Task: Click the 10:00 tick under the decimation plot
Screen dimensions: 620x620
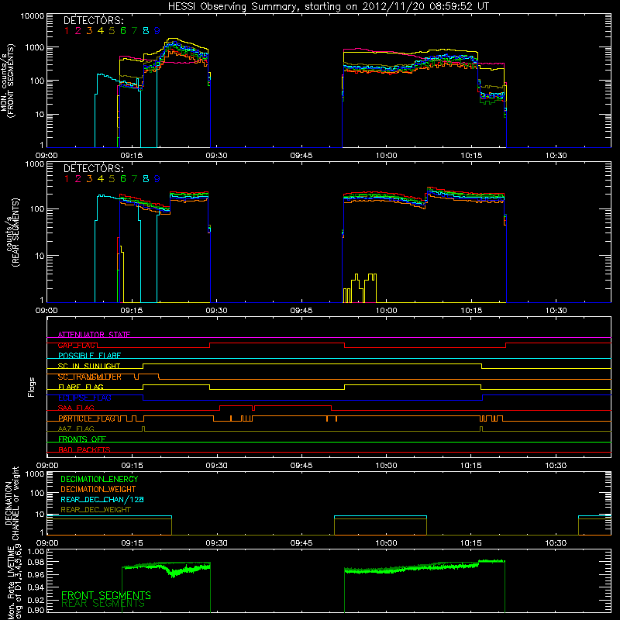Action: (x=386, y=543)
